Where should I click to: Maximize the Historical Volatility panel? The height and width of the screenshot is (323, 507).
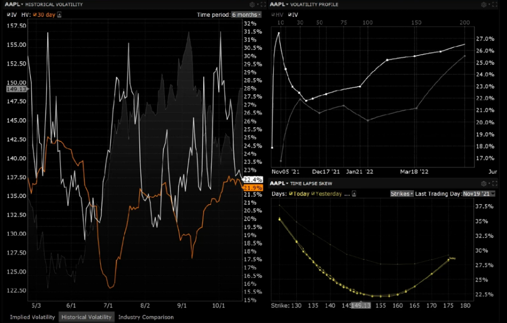(263, 4)
